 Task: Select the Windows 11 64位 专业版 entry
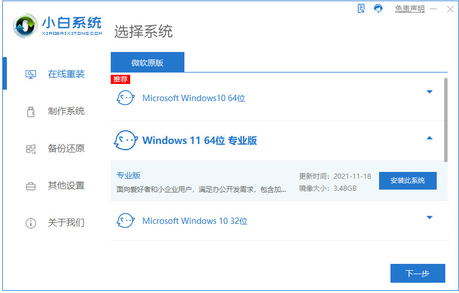pyautogui.click(x=199, y=141)
